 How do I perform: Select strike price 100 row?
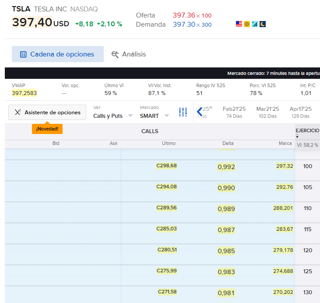click(x=308, y=166)
